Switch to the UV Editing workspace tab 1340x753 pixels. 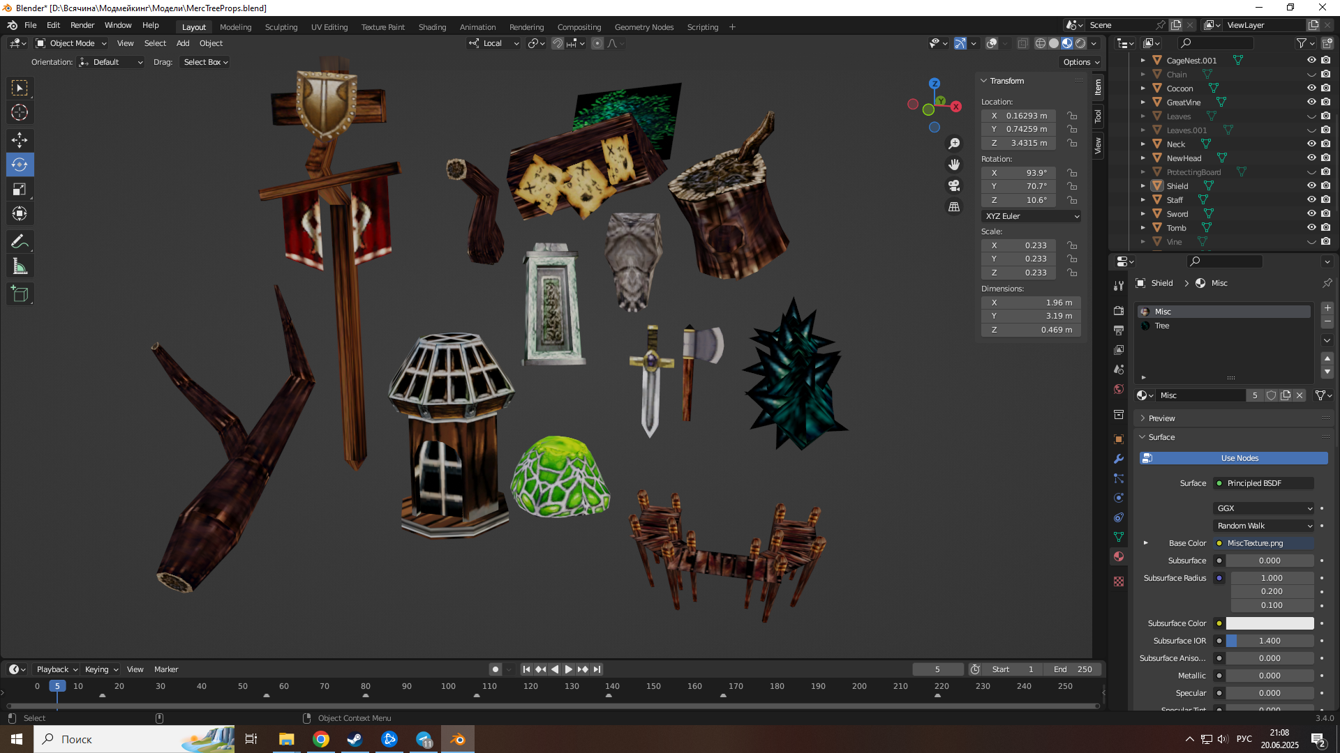pos(329,27)
